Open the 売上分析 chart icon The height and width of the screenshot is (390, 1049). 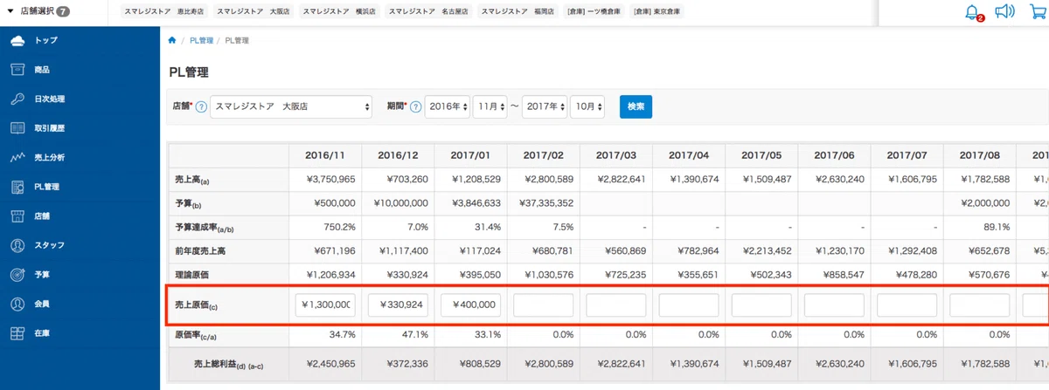pos(17,157)
